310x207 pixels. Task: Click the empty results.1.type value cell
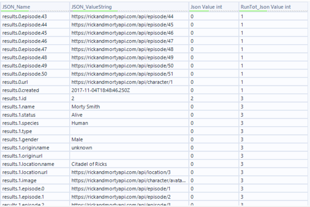point(129,131)
